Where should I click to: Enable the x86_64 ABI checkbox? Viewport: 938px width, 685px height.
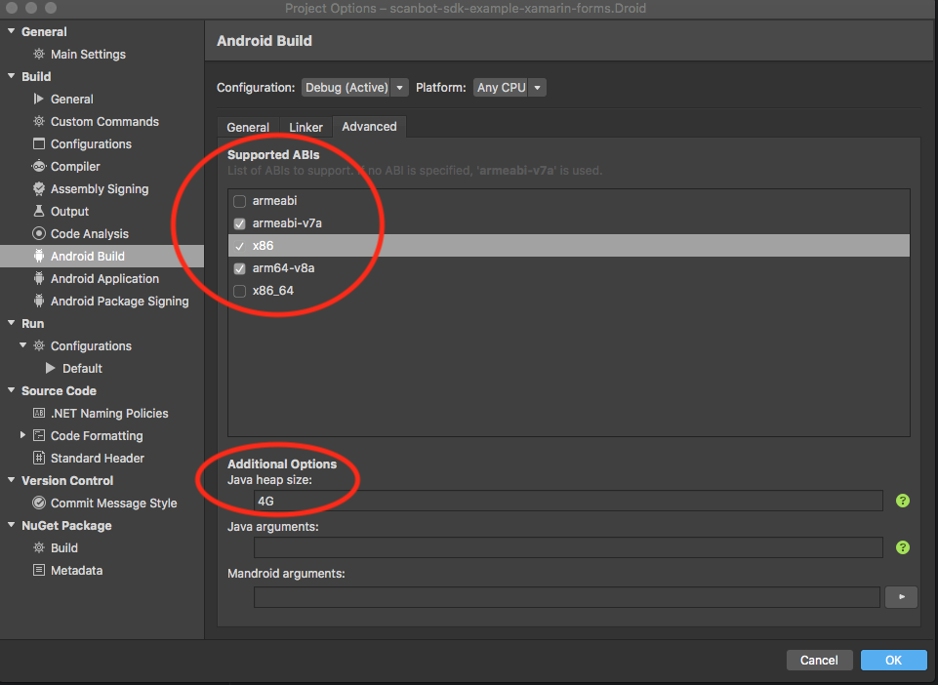(239, 290)
